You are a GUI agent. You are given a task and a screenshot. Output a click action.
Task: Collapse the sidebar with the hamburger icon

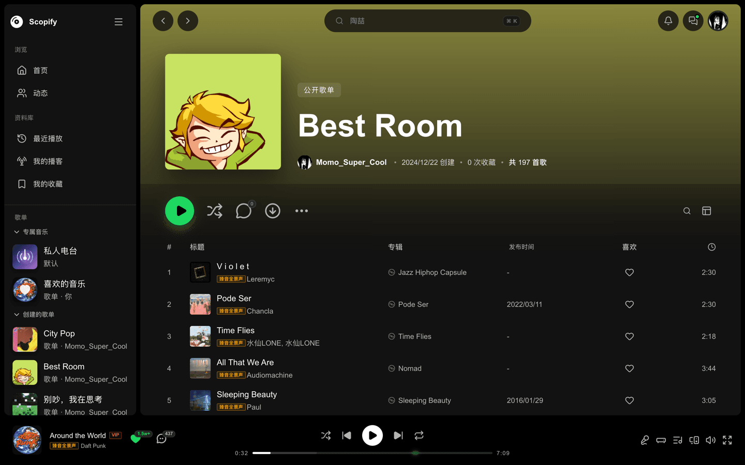(x=118, y=22)
